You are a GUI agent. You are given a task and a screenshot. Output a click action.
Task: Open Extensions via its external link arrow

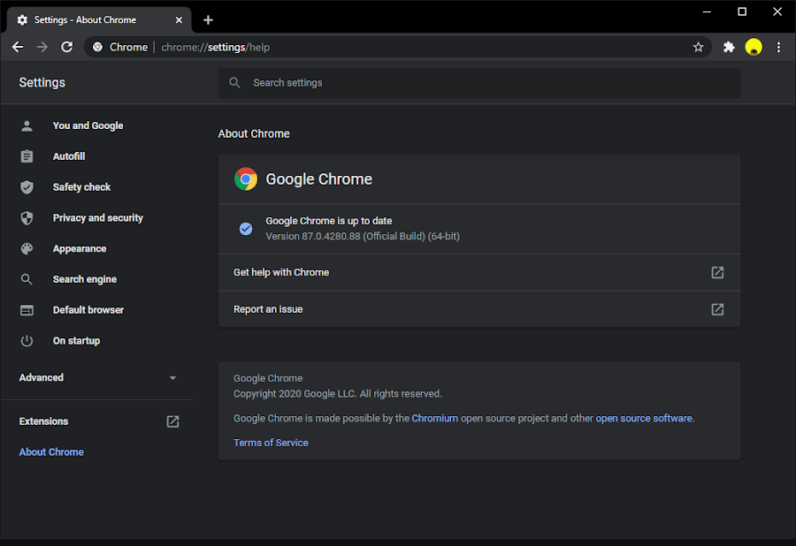pyautogui.click(x=172, y=421)
